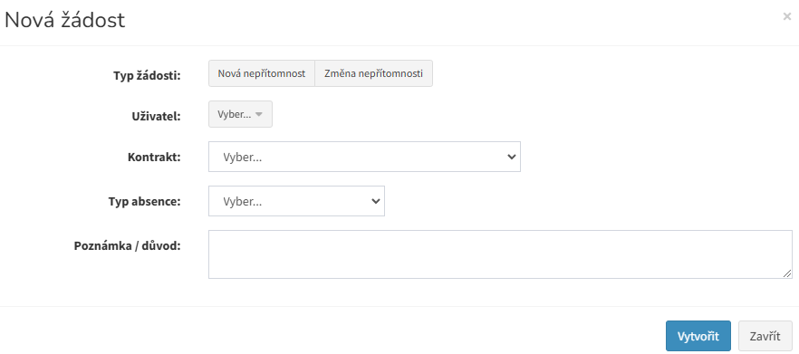Open the Kontrakt combo box
799x354 pixels.
click(364, 157)
